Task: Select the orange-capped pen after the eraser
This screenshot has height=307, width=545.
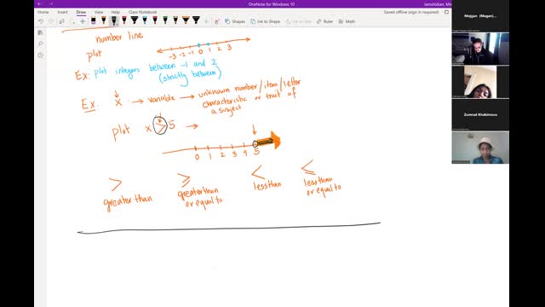Action: [x=104, y=20]
